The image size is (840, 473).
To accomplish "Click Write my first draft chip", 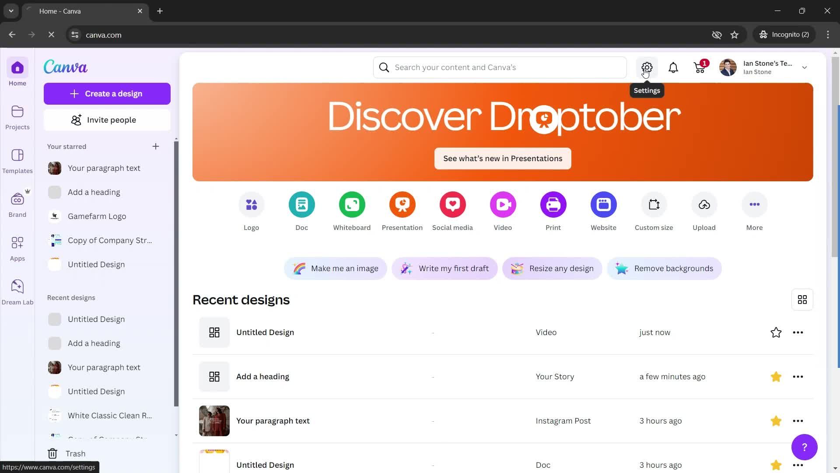I will [x=445, y=268].
